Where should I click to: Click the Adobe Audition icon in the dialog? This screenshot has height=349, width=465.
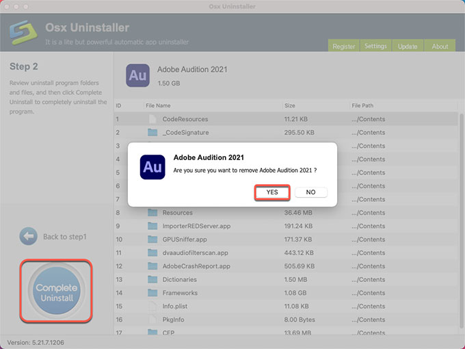pyautogui.click(x=152, y=167)
